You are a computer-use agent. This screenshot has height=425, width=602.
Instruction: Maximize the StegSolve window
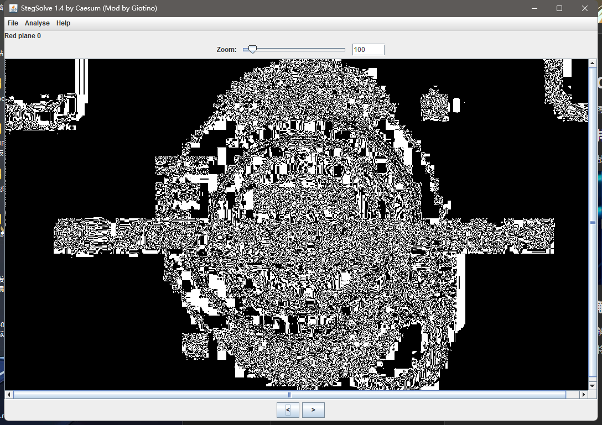point(559,8)
